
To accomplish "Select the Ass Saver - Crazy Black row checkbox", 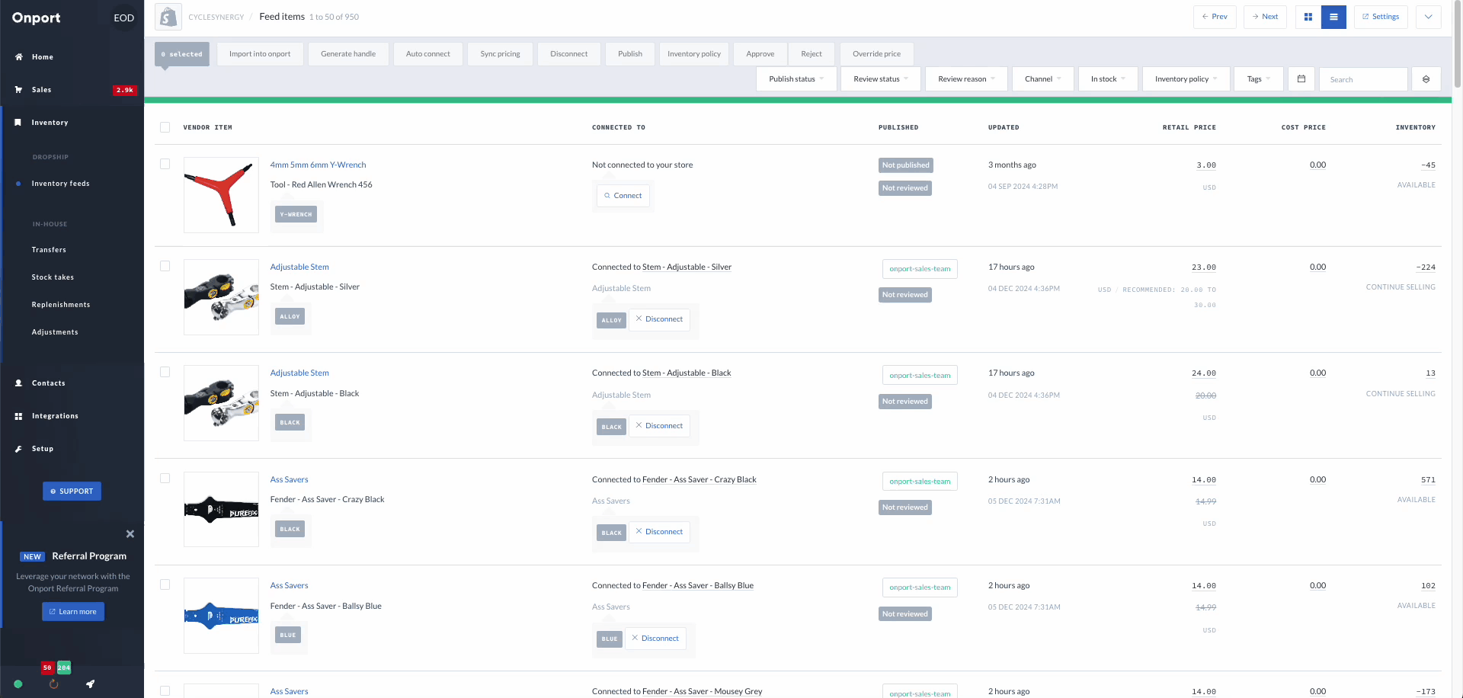I will [165, 479].
